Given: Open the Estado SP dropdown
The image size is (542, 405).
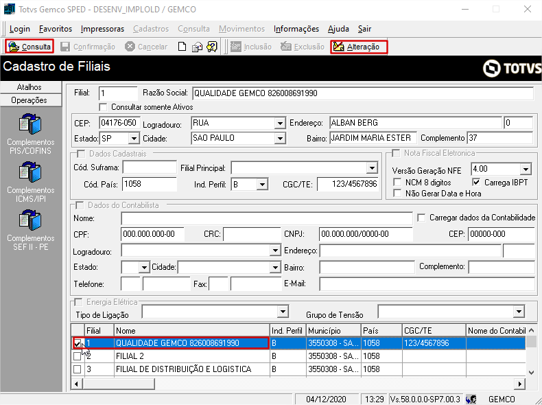Looking at the screenshot, I should point(133,139).
